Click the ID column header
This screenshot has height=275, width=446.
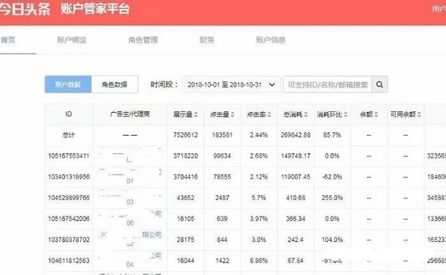[x=68, y=114]
